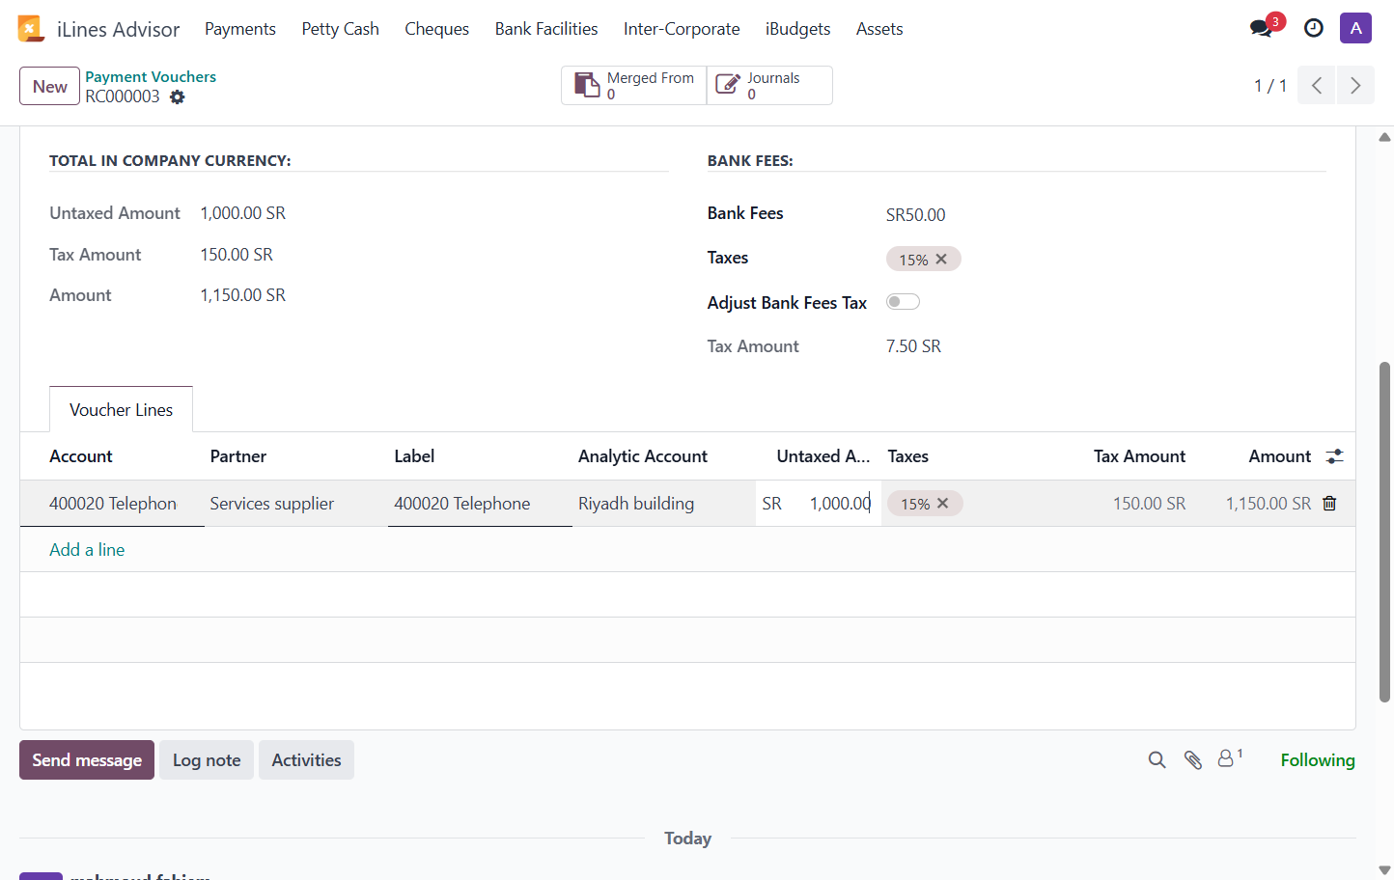
Task: Remove the 15% tax tag under Bank Fees
Action: click(x=941, y=259)
